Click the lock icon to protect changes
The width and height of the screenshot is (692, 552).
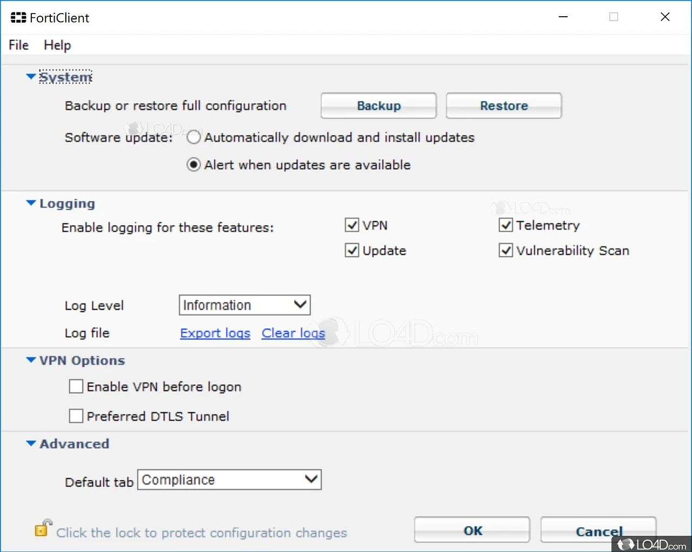43,528
